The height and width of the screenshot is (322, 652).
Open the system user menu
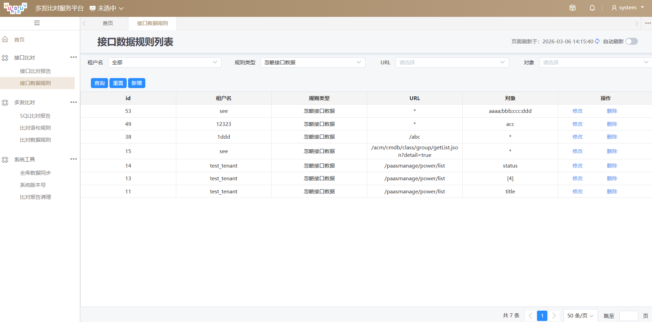628,8
